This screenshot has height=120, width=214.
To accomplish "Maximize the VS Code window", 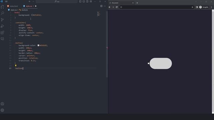I will (x=100, y=1).
